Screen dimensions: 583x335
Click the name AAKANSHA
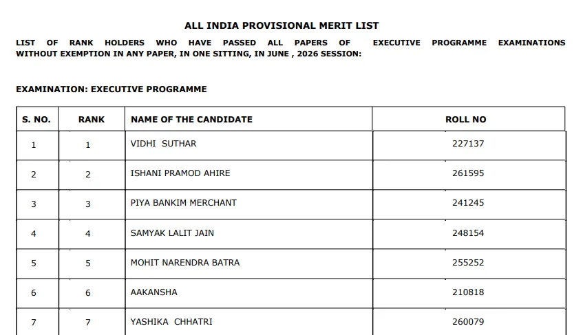(x=154, y=292)
